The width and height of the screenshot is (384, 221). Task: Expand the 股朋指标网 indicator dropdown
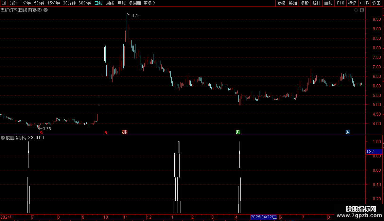(3, 138)
